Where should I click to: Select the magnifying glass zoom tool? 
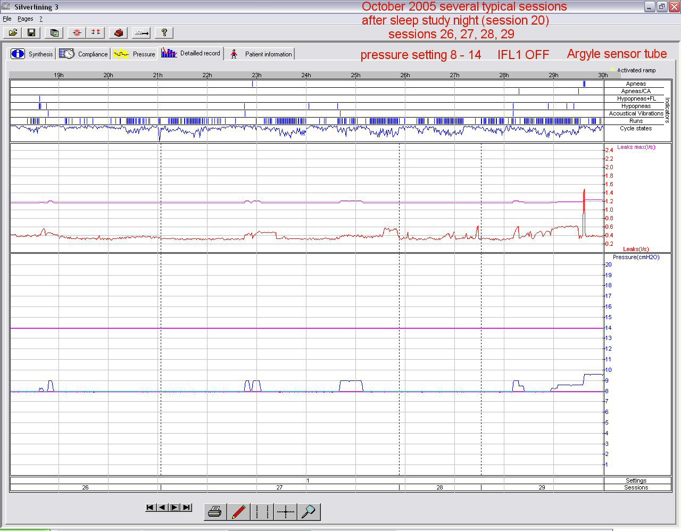coord(309,512)
